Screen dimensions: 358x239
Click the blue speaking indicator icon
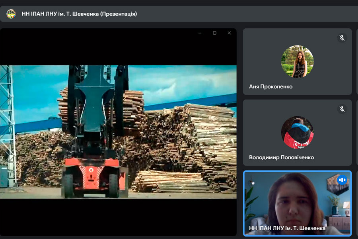[x=342, y=180]
